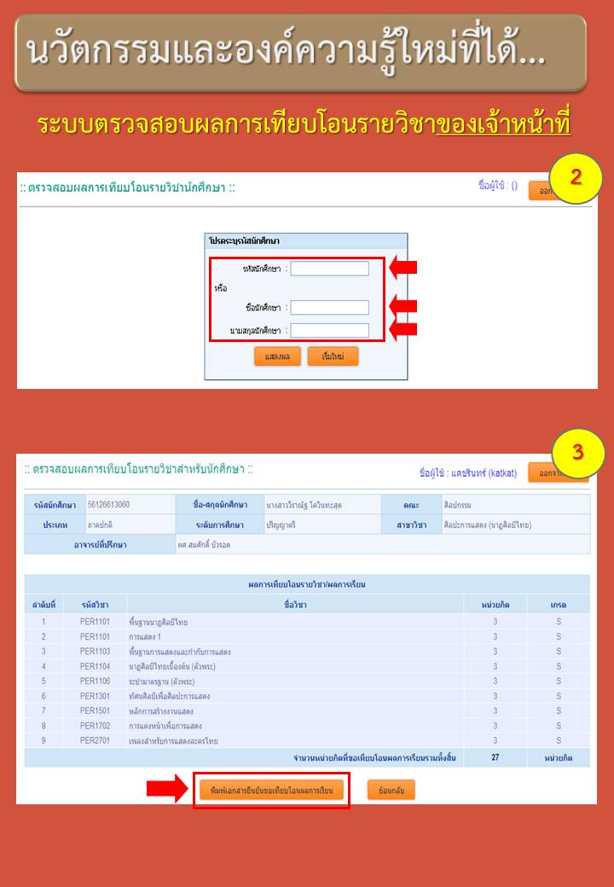Click the ชื่อนักศึกษา input field
614x887 pixels.
tap(330, 307)
